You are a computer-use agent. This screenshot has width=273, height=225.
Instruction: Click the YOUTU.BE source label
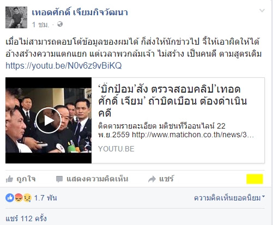(x=116, y=149)
